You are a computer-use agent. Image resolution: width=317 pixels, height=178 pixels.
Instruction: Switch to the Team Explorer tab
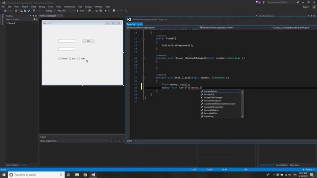[282, 165]
